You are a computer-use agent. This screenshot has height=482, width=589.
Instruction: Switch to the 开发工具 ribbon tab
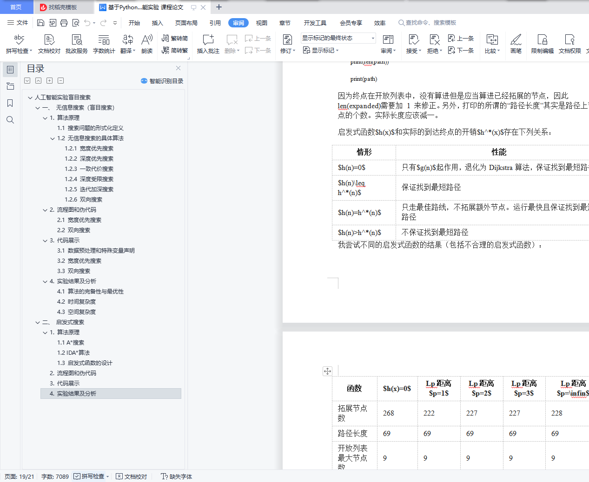pyautogui.click(x=315, y=23)
